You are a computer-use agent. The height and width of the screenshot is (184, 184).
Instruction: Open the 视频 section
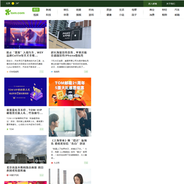click(36, 15)
